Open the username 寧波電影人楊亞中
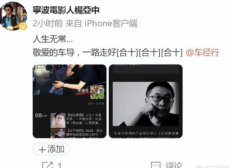This screenshot has width=232, height=168. (66, 10)
